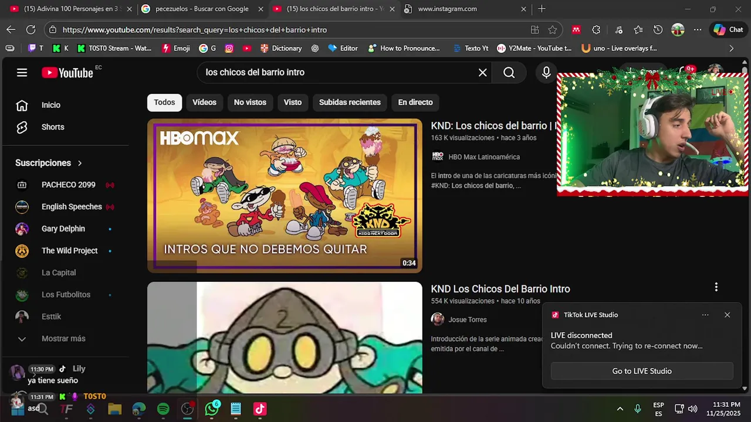This screenshot has height=422, width=751.
Task: Open Spotify from the taskbar
Action: point(163,409)
